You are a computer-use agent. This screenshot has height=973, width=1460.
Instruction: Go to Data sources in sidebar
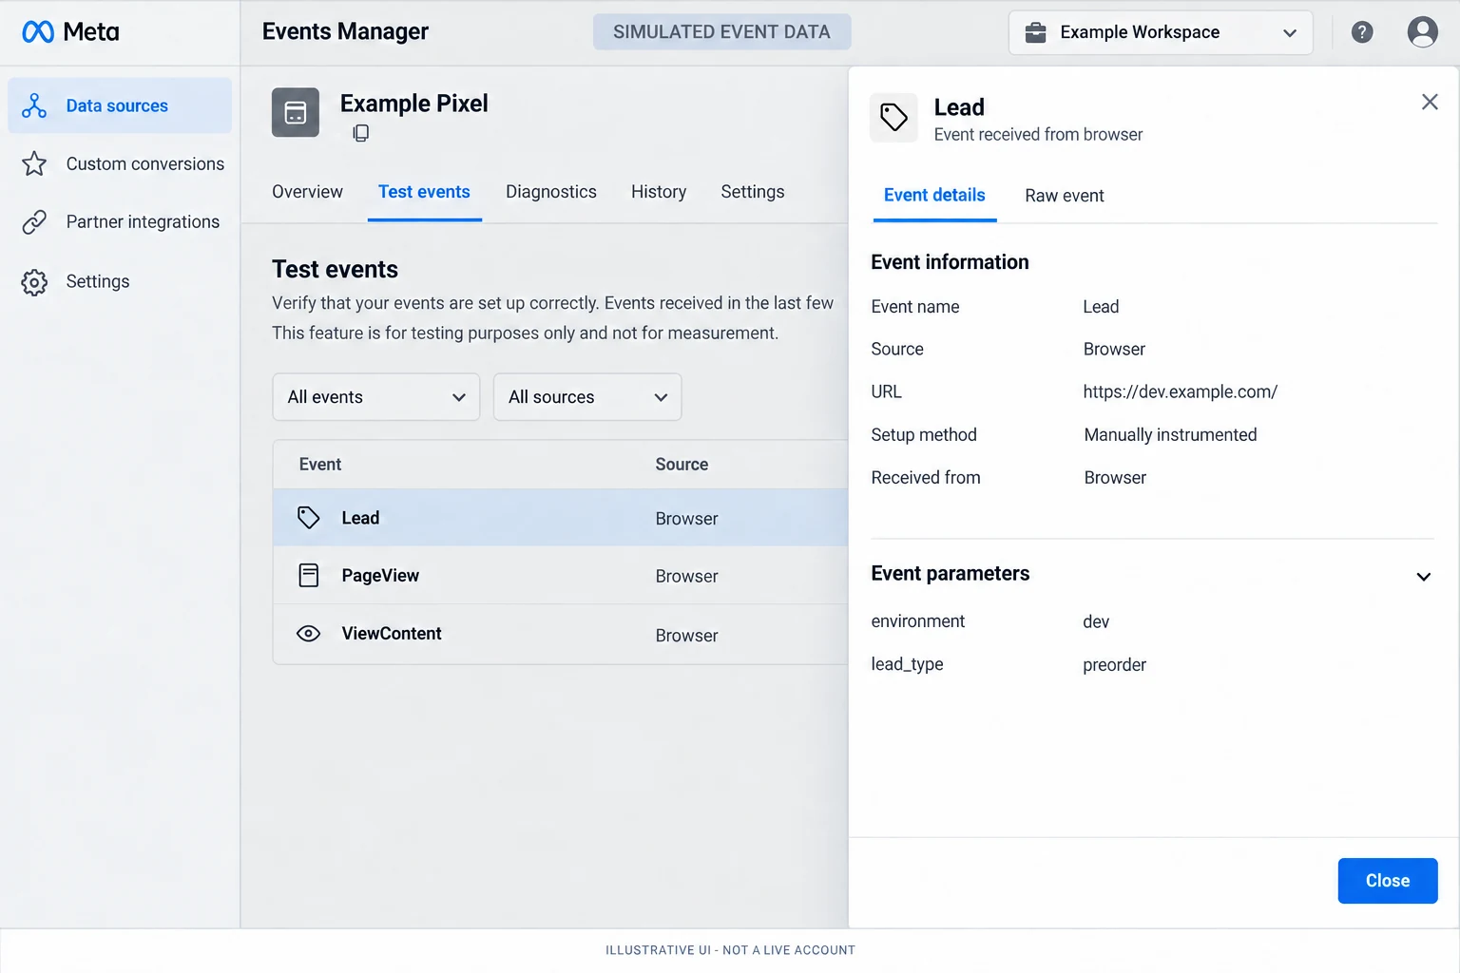[120, 105]
